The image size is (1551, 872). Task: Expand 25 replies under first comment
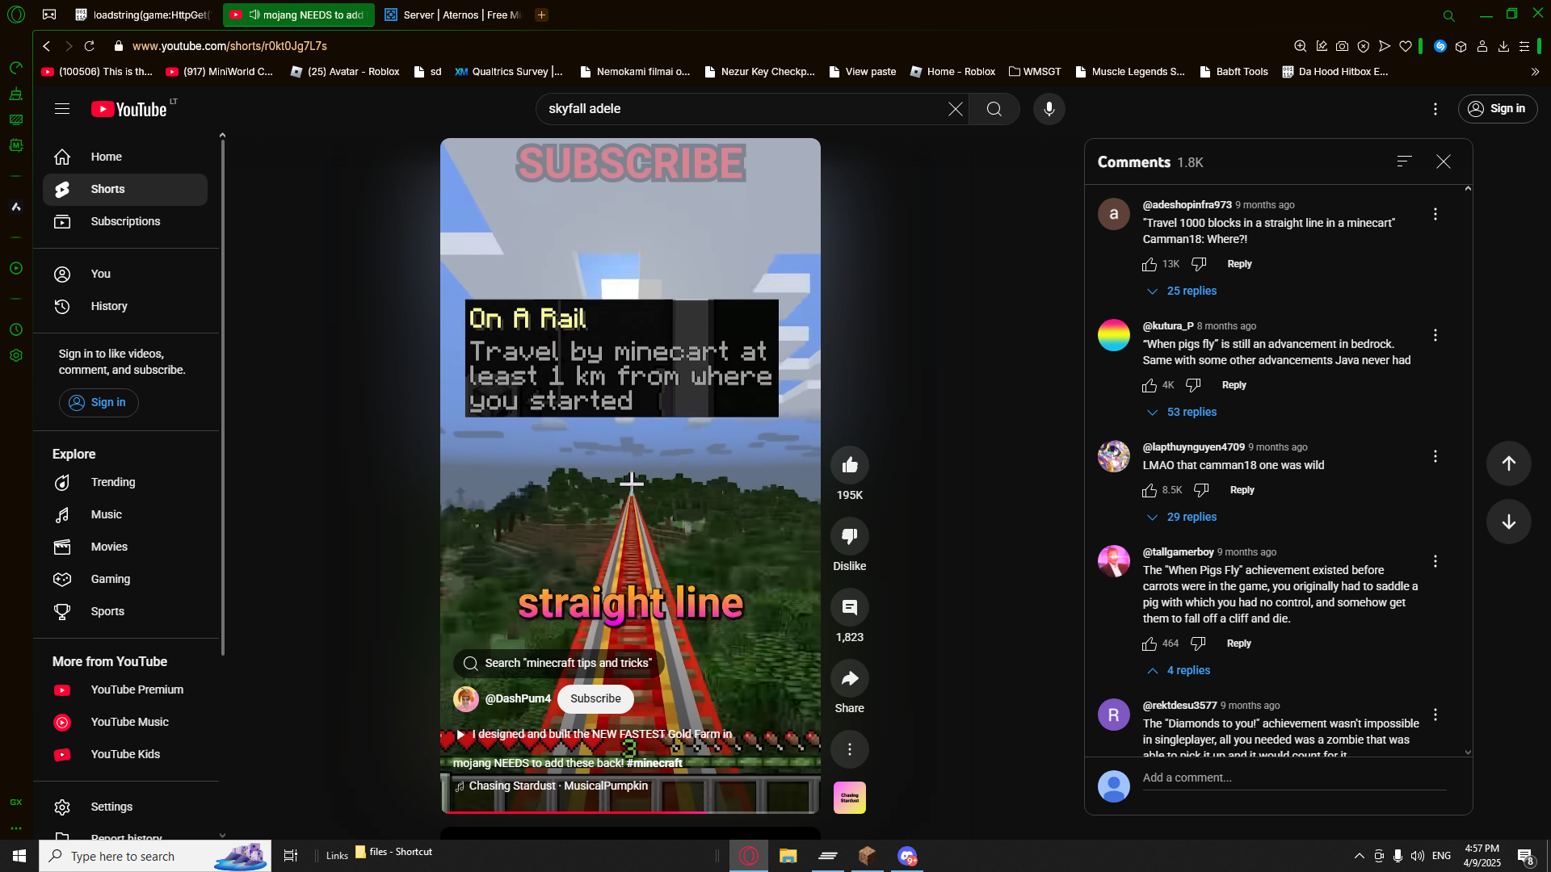tap(1182, 291)
